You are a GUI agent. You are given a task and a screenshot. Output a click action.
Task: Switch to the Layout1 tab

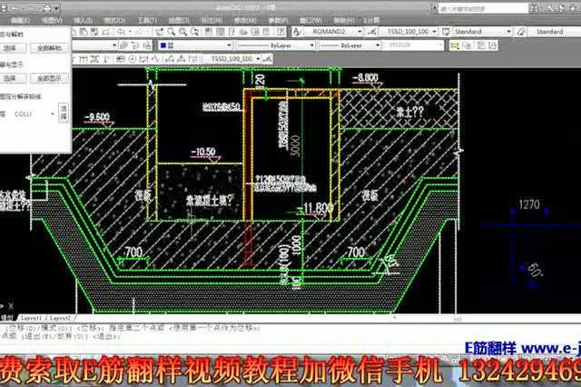point(31,318)
